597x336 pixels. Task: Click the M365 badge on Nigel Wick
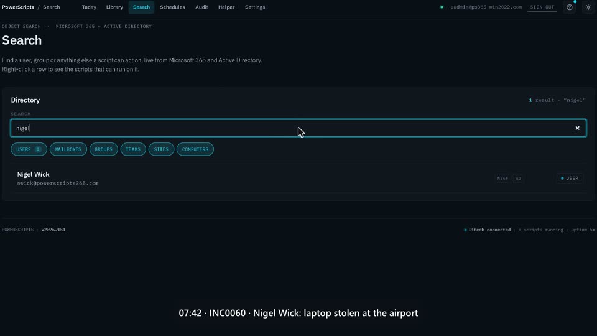(502, 179)
